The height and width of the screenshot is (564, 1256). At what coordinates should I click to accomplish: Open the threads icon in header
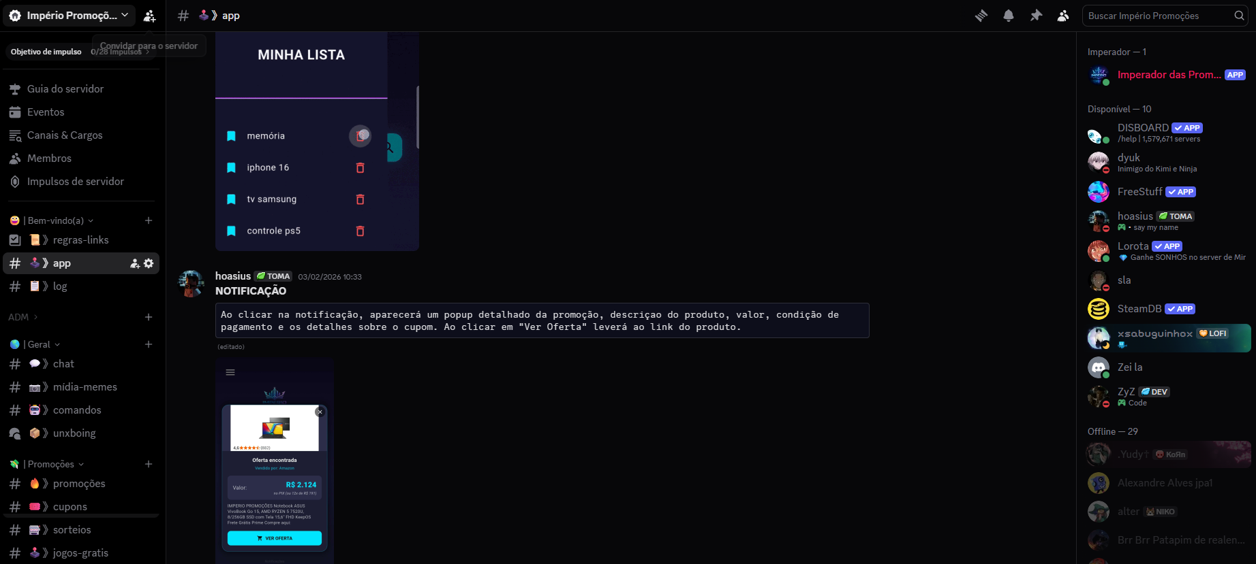pos(981,16)
